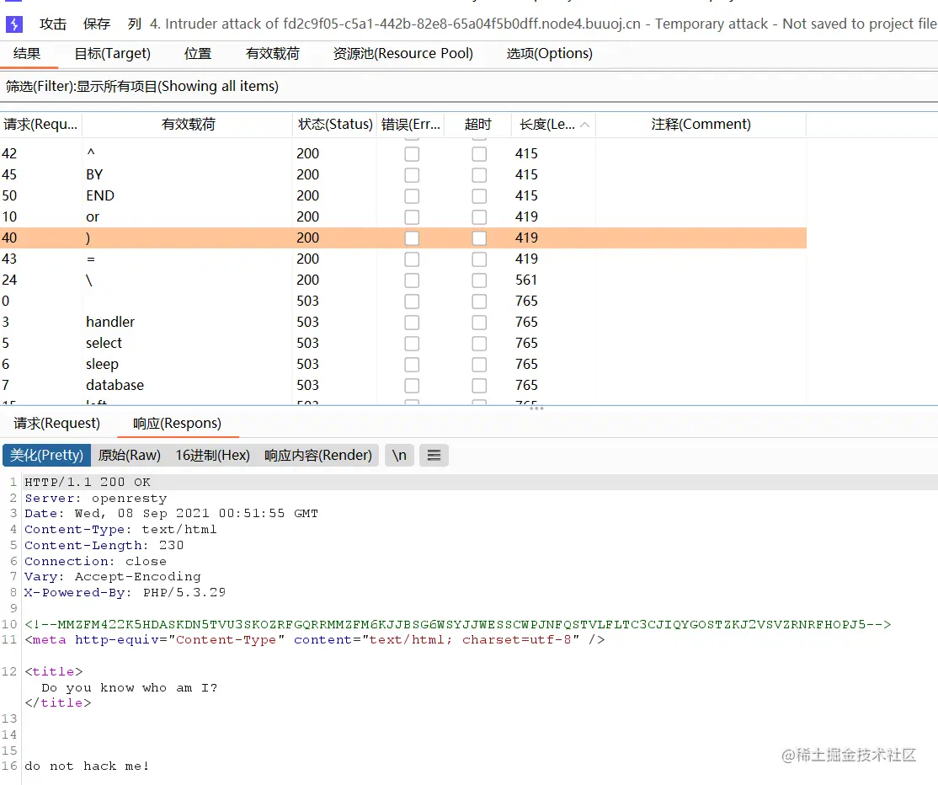Select the 响应内容(Render) view
938x785 pixels.
click(318, 456)
